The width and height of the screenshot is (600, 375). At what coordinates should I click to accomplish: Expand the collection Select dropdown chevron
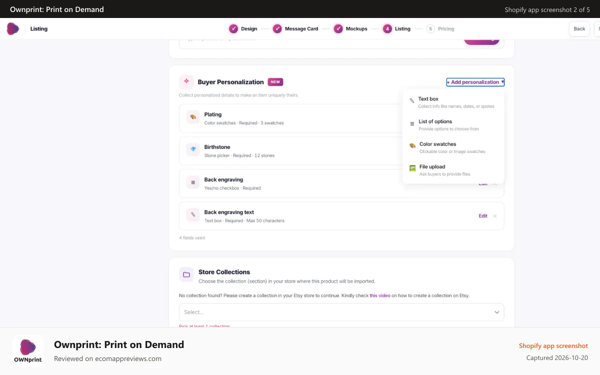[x=497, y=312]
